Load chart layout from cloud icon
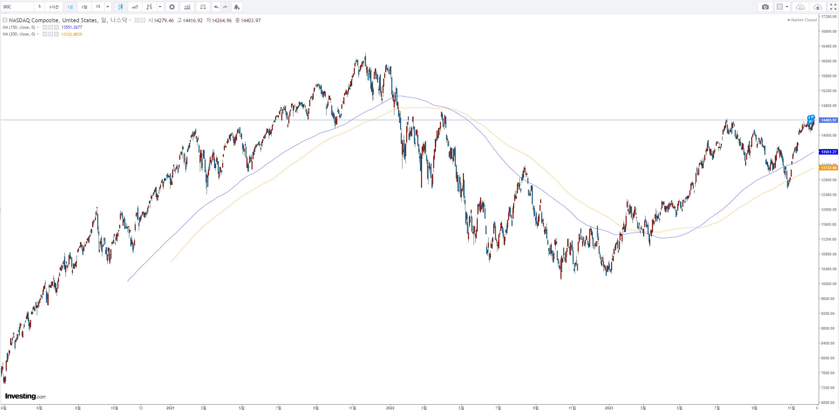This screenshot has width=839, height=410. coord(800,7)
